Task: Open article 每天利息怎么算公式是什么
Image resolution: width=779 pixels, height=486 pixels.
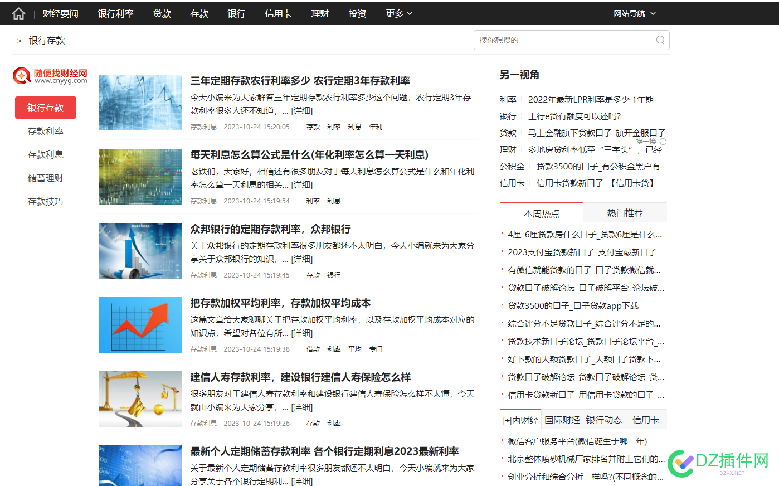Action: click(x=309, y=155)
